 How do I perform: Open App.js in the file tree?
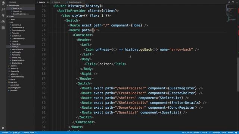click(x=13, y=80)
